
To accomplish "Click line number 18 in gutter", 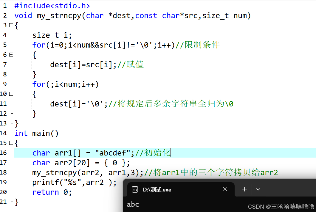I will 3,172.
